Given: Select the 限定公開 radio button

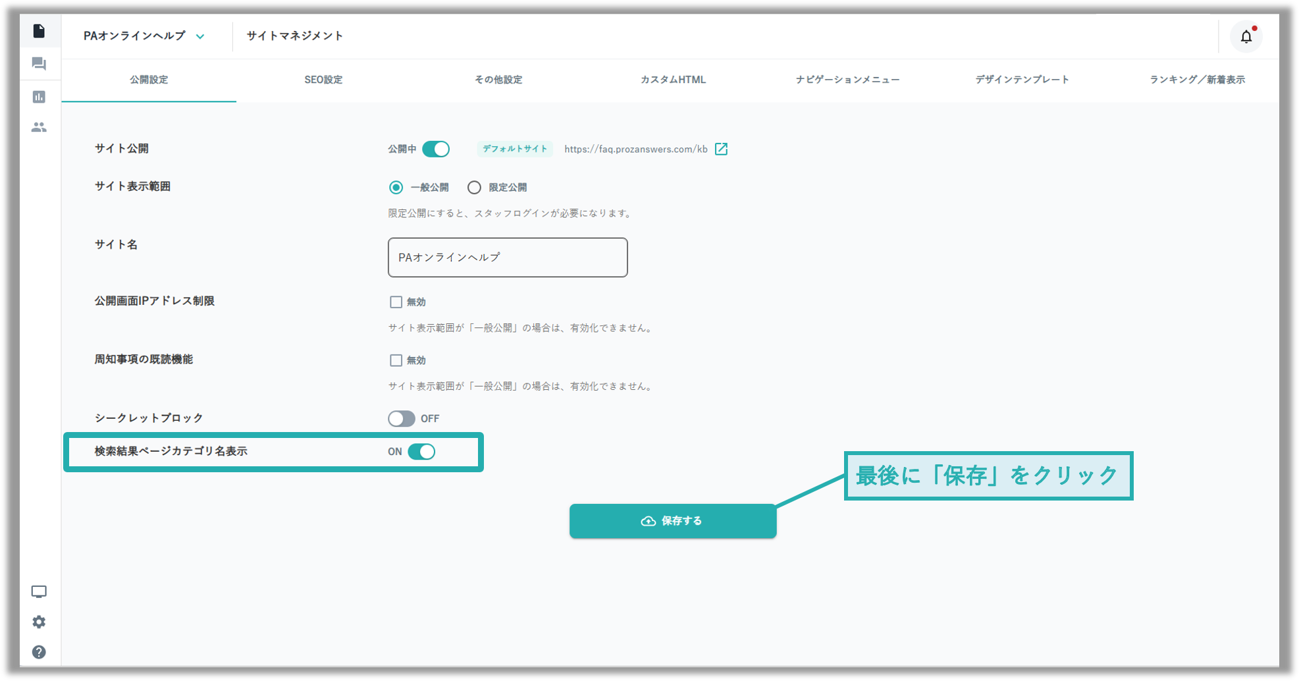Looking at the screenshot, I should (474, 188).
